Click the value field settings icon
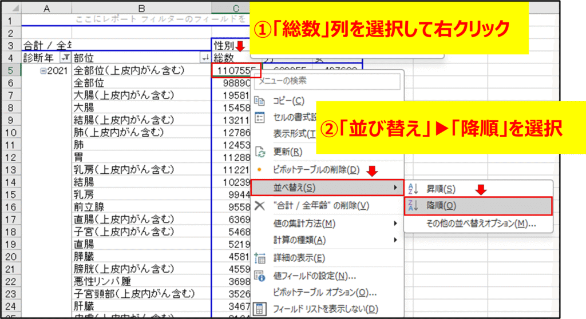The height and width of the screenshot is (319, 586). pos(260,276)
